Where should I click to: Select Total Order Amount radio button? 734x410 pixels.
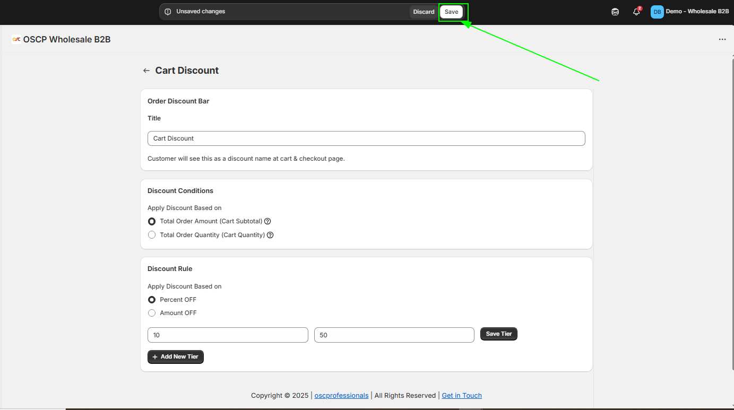coord(152,221)
